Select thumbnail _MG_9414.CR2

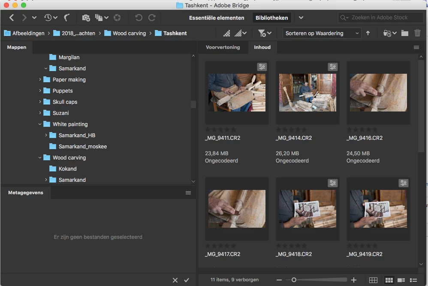pos(307,93)
